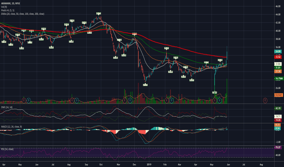Select the 0.24 MACD histogram value tag

(278, 128)
